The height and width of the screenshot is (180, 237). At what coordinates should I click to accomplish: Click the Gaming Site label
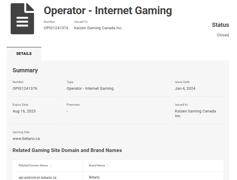21,132
